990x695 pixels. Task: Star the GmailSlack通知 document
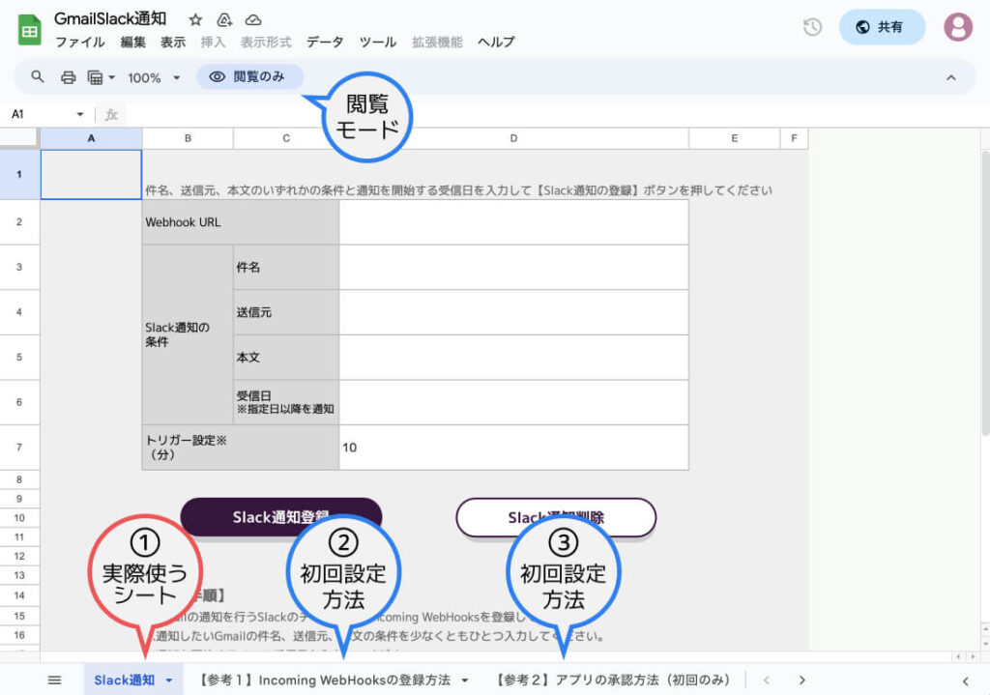[195, 20]
